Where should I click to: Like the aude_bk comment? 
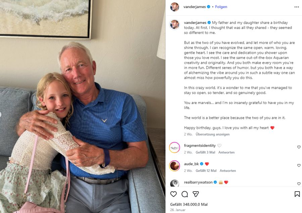click(299, 165)
